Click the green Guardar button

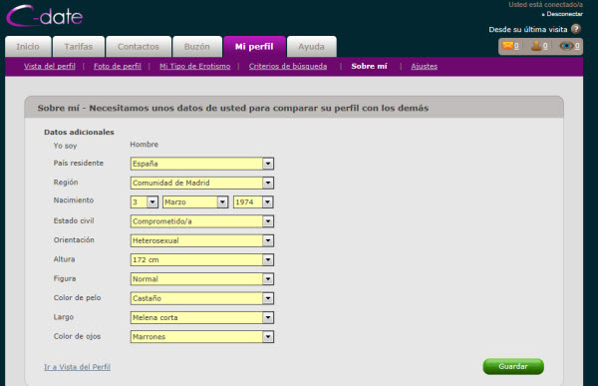[513, 366]
